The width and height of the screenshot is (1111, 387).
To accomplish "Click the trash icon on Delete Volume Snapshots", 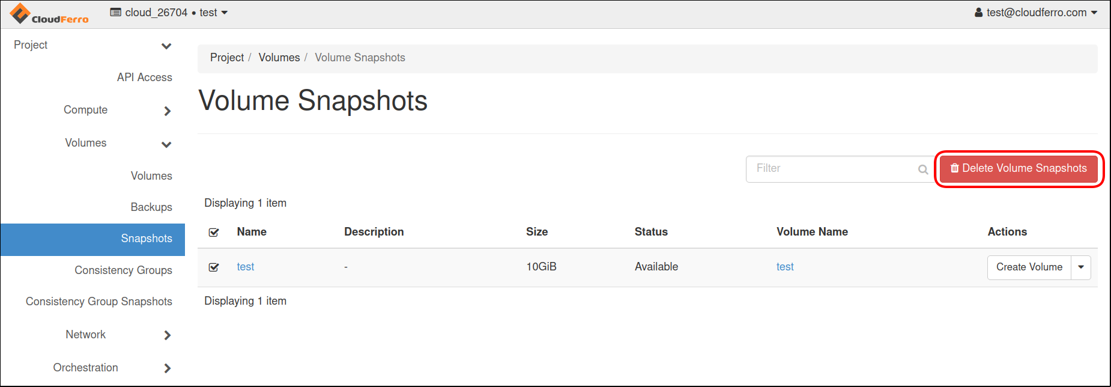I will click(x=955, y=168).
